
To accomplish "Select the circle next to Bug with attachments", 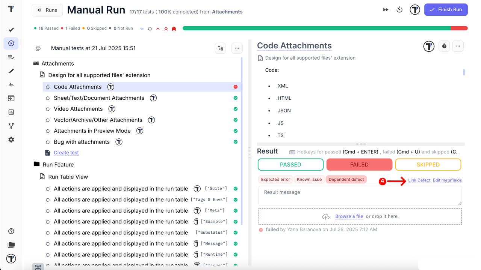I will pos(48,142).
